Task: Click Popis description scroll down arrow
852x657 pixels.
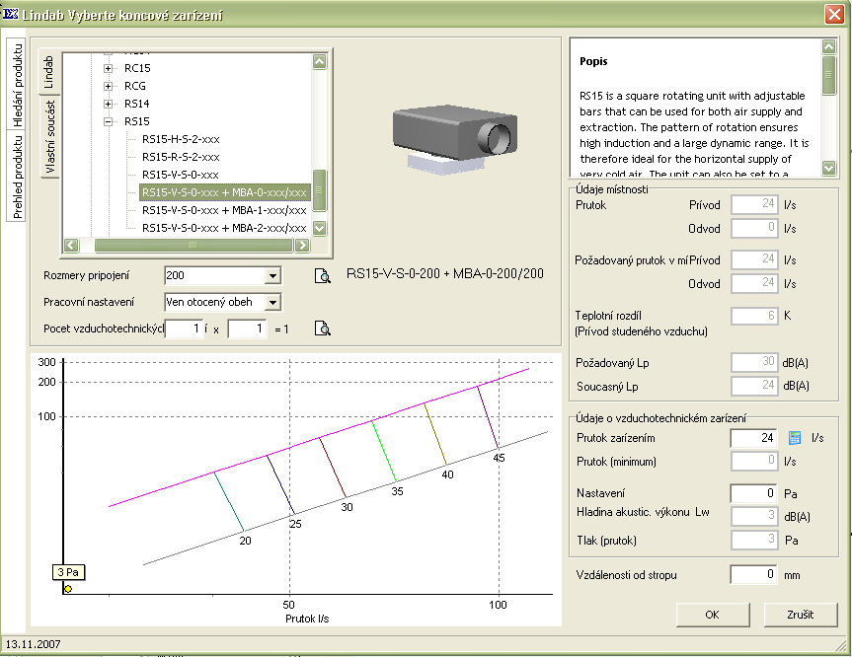Action: pos(828,168)
